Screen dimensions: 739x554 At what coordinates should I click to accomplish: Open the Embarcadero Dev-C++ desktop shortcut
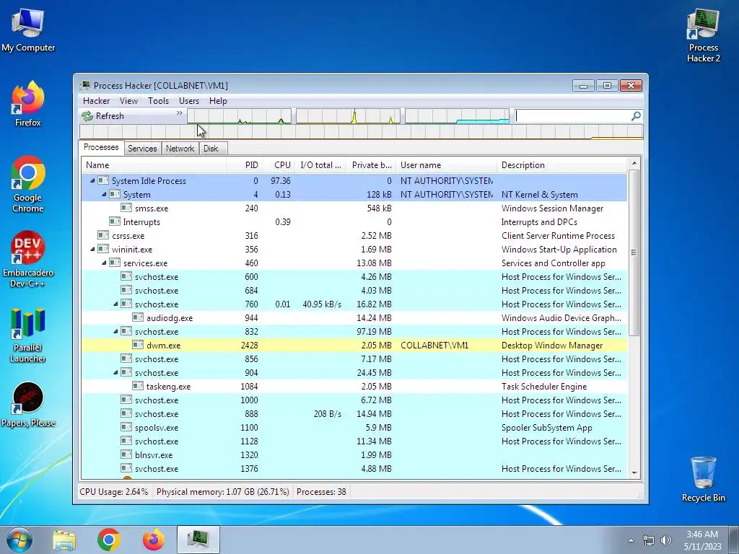tap(28, 259)
